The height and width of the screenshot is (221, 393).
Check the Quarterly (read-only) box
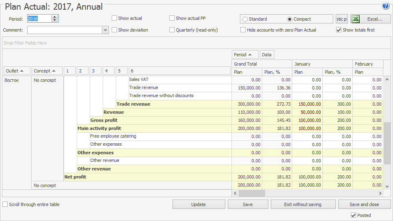click(172, 30)
